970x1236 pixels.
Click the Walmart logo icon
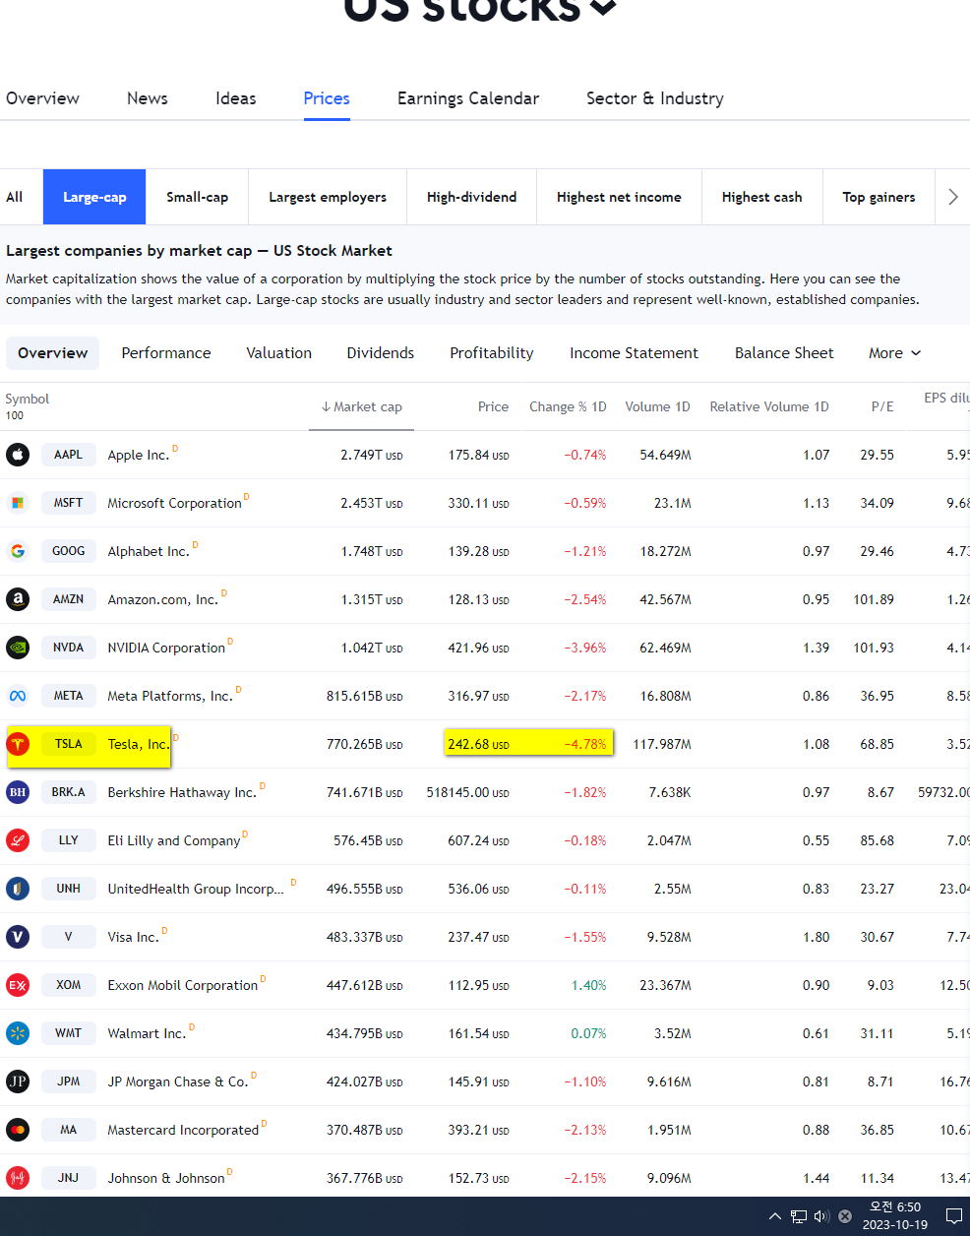click(18, 1033)
